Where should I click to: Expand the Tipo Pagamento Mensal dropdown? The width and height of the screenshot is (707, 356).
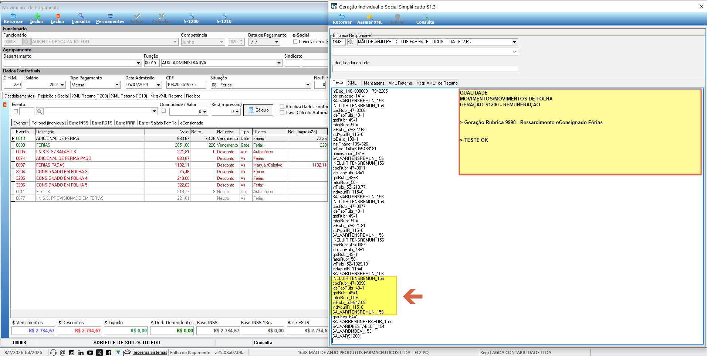click(x=117, y=85)
